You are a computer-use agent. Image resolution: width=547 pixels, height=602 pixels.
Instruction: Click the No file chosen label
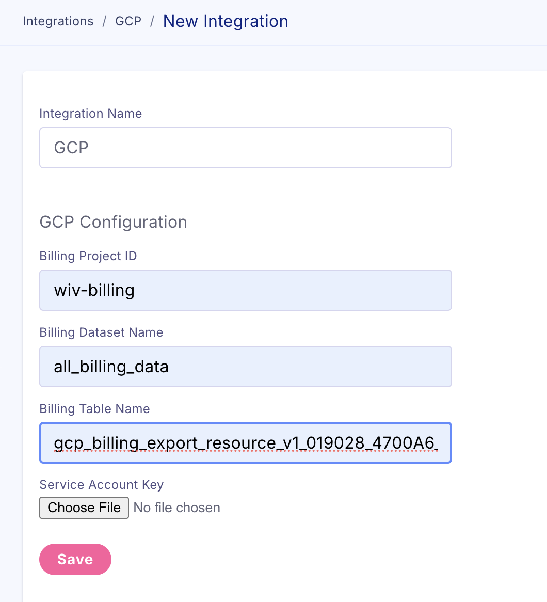pos(176,508)
